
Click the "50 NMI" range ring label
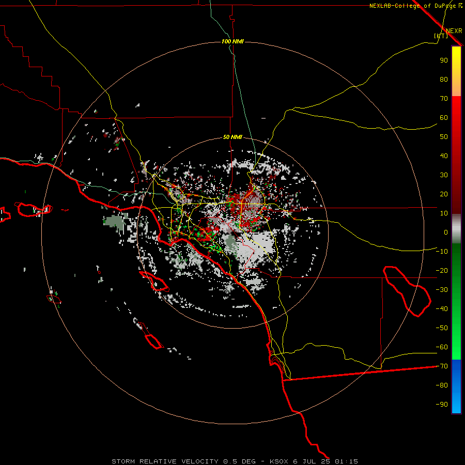[x=233, y=137]
